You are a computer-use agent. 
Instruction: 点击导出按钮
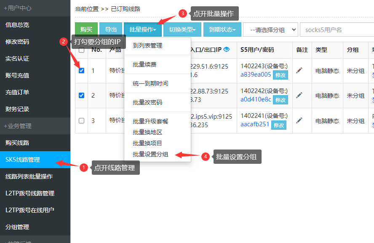pos(110,29)
